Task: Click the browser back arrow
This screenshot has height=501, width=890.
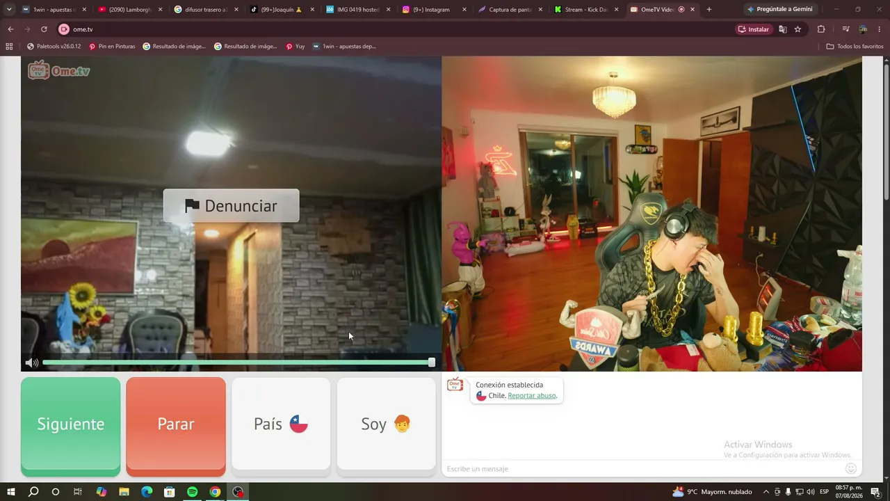Action: [x=10, y=29]
